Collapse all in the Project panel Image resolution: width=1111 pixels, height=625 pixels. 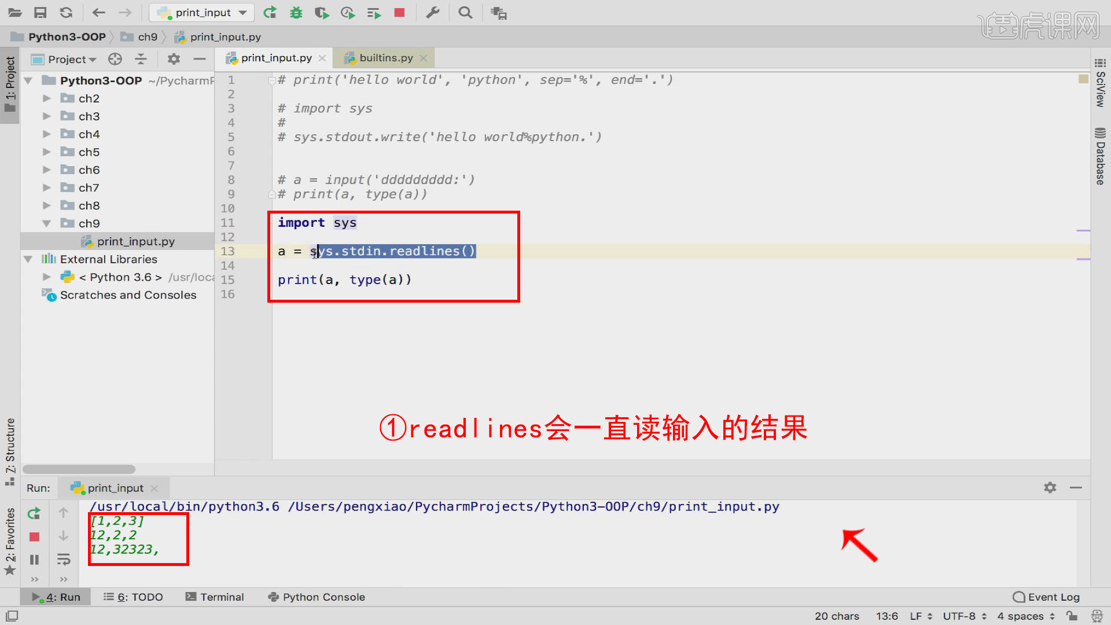[141, 59]
